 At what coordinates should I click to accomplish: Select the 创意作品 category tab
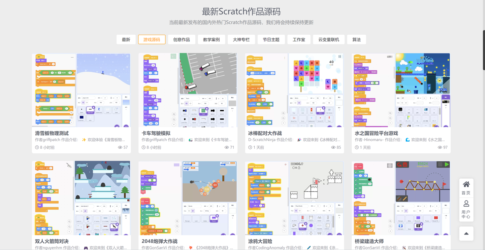tap(182, 39)
